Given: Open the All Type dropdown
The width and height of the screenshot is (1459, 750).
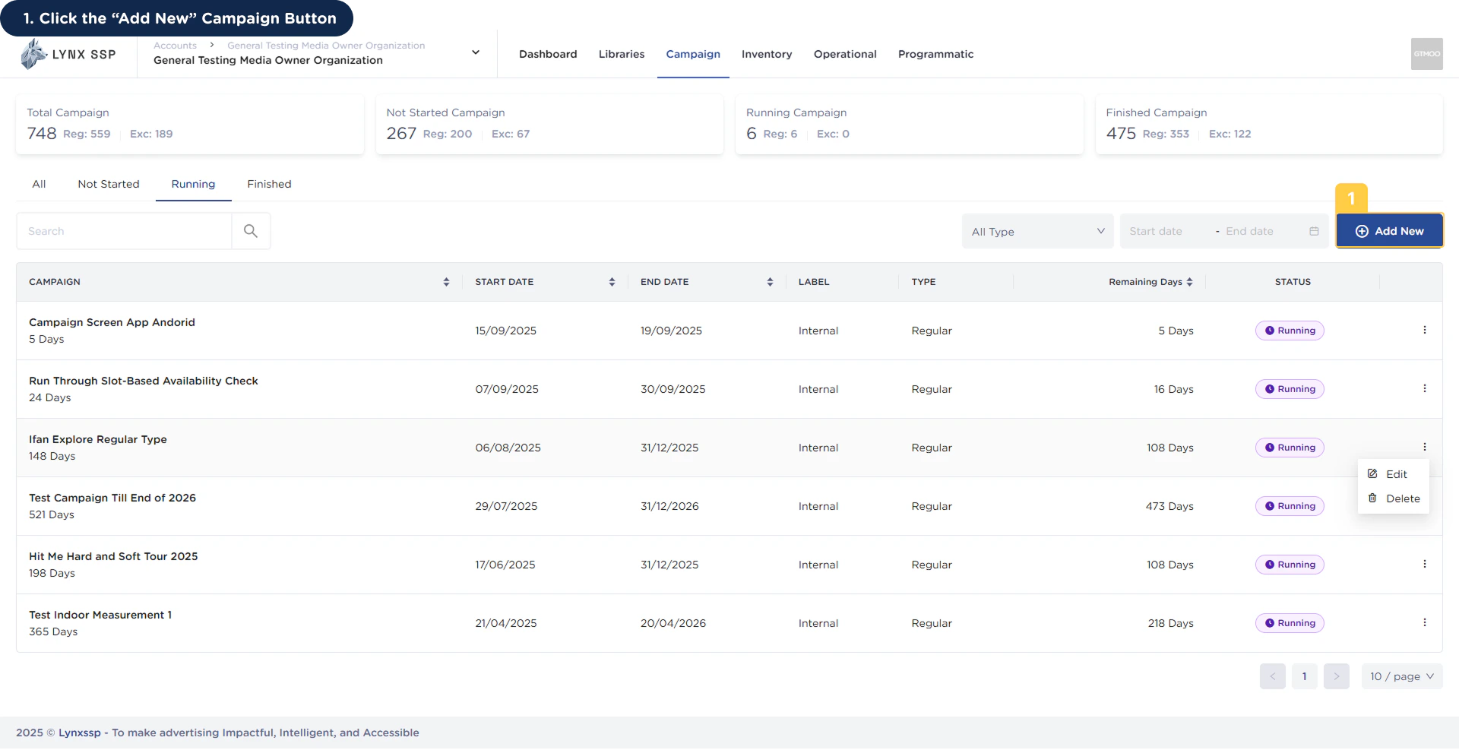Looking at the screenshot, I should coord(1037,231).
